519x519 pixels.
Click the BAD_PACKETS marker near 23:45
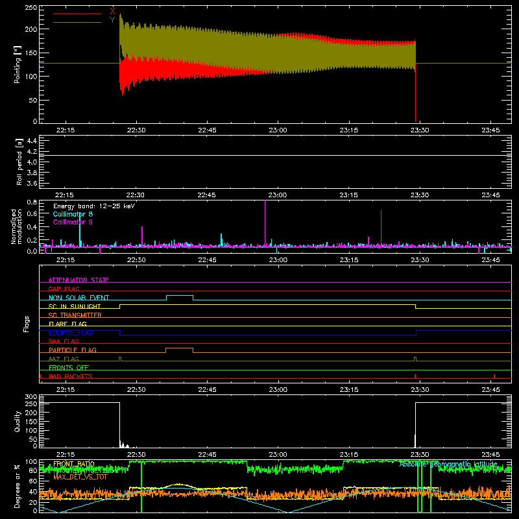coord(494,376)
